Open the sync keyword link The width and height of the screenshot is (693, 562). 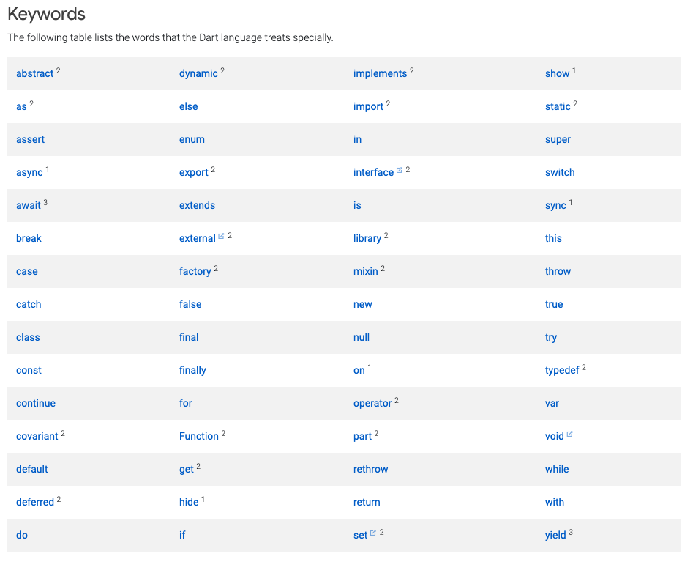(x=555, y=205)
